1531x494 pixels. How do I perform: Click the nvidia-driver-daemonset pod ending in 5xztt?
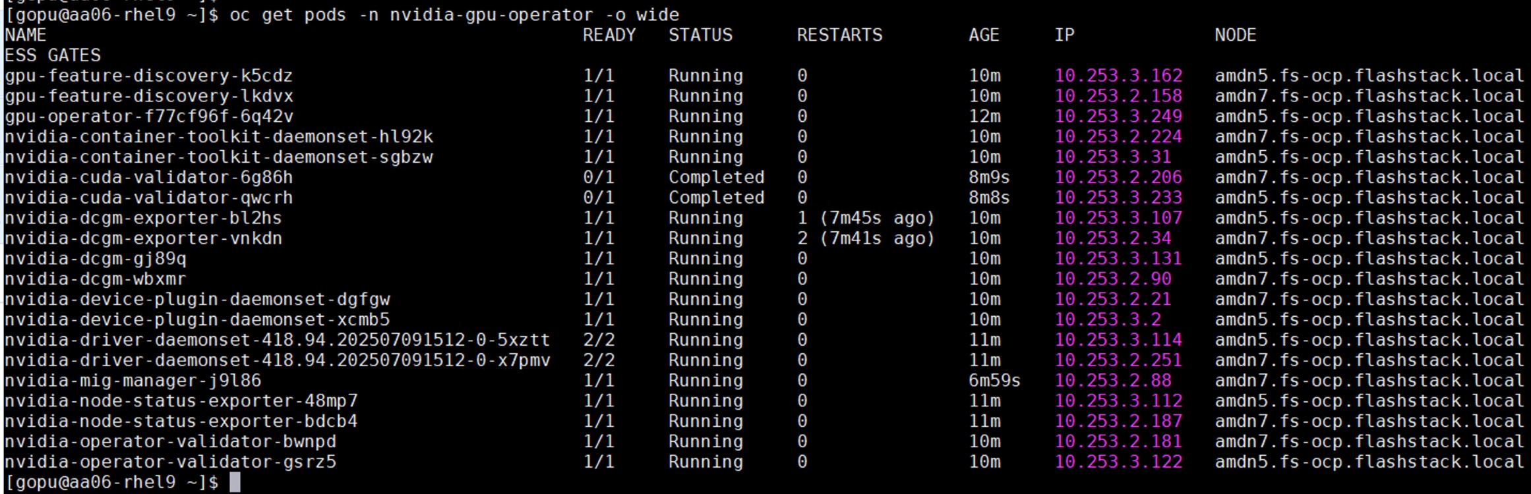point(277,340)
